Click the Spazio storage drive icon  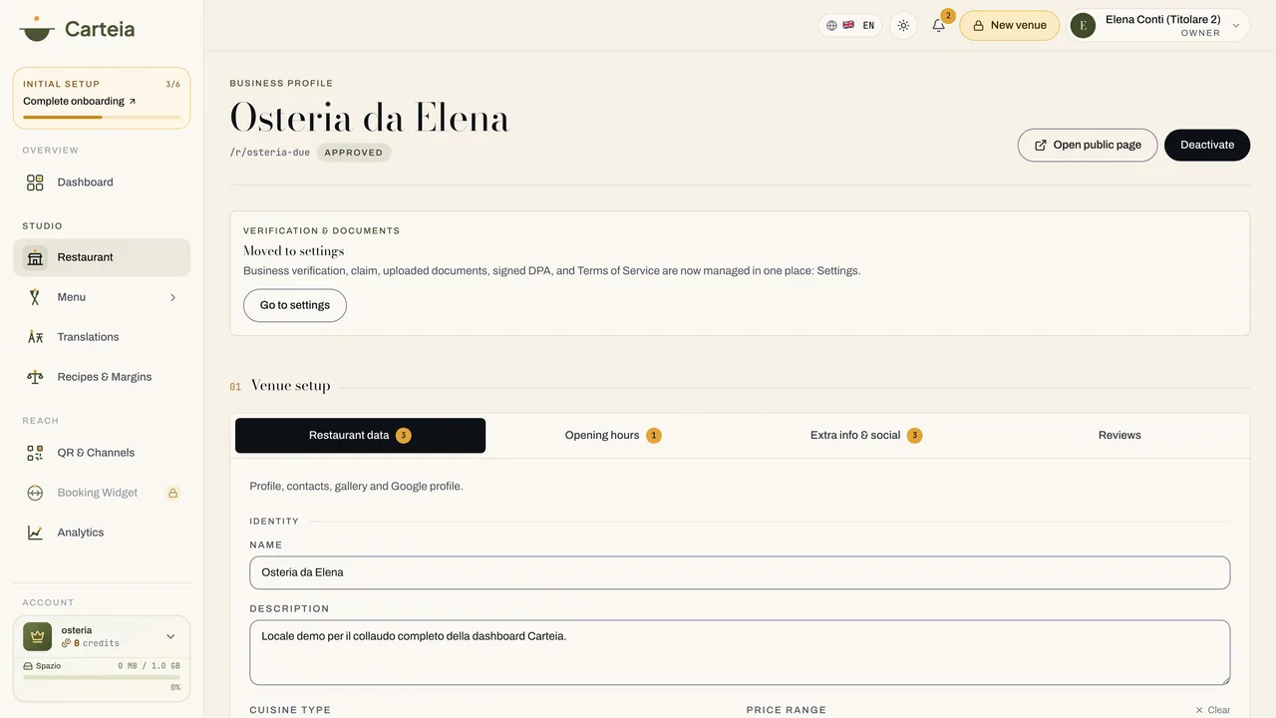point(28,665)
